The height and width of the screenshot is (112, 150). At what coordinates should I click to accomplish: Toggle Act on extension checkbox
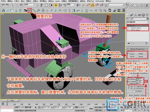[129, 88]
